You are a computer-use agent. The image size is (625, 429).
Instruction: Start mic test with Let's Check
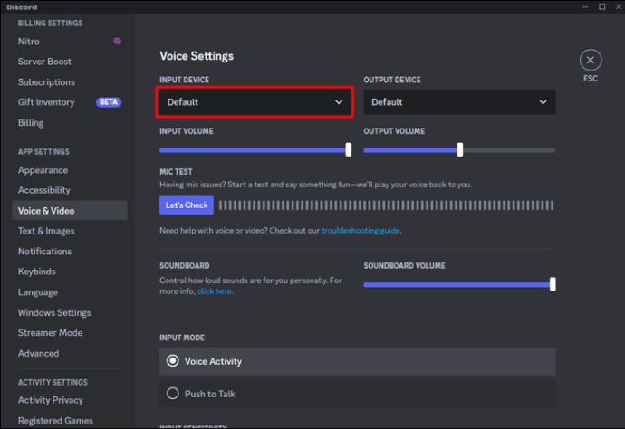pos(187,205)
